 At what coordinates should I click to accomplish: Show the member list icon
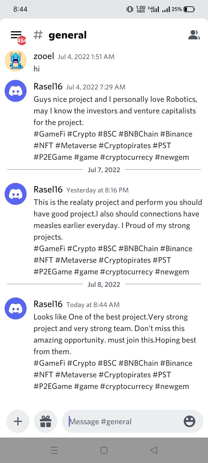click(x=194, y=35)
